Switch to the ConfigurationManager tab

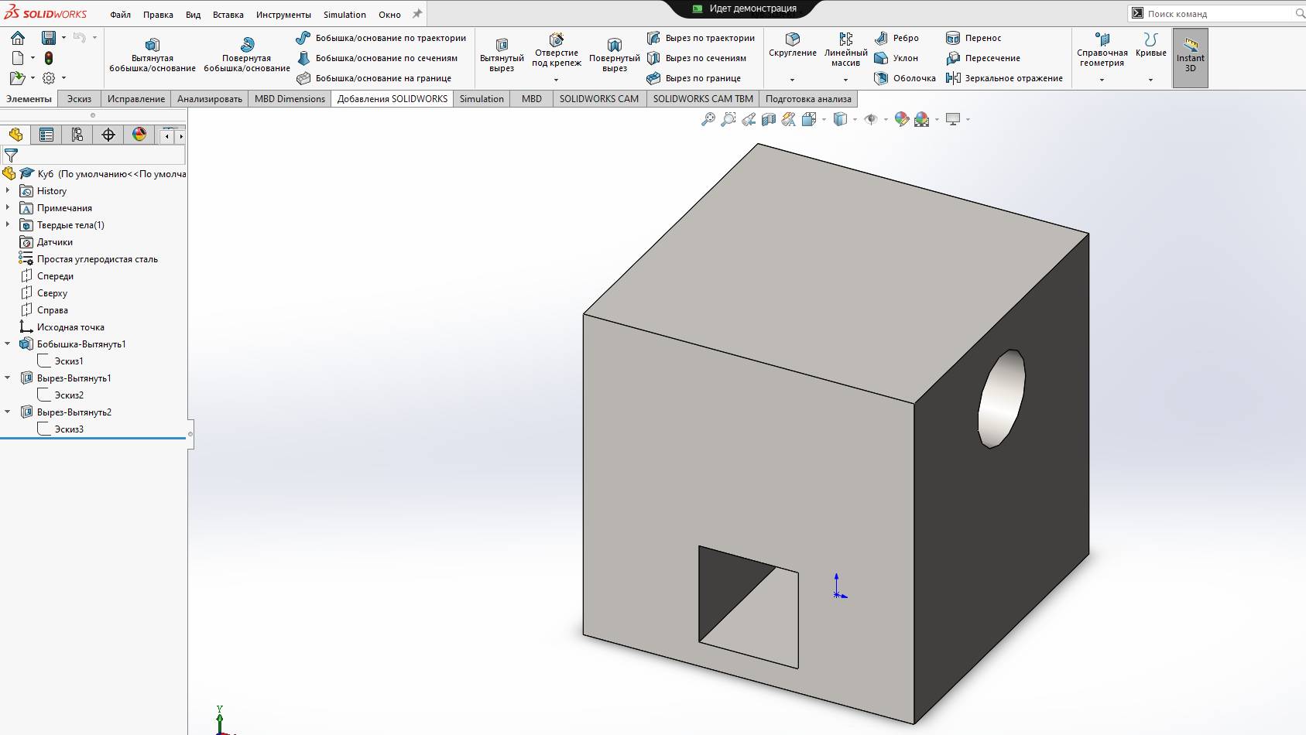pyautogui.click(x=77, y=135)
